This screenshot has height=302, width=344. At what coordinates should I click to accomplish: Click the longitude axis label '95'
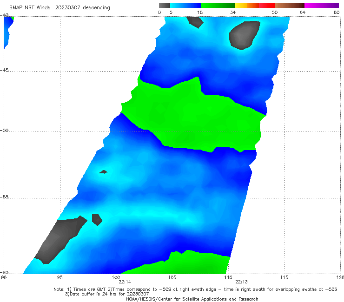click(60, 278)
